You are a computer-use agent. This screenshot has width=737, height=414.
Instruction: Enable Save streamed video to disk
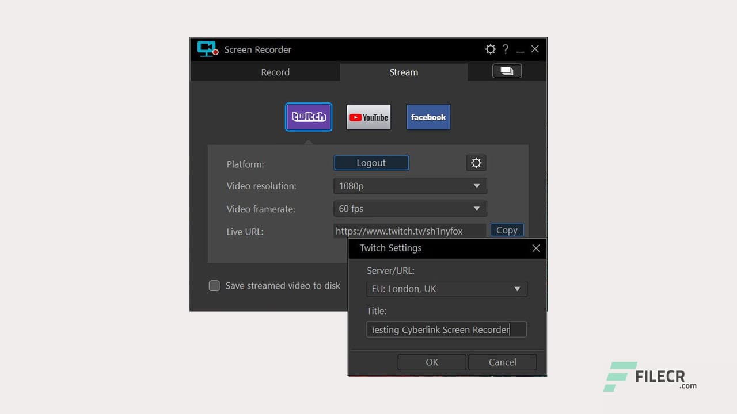(x=214, y=285)
